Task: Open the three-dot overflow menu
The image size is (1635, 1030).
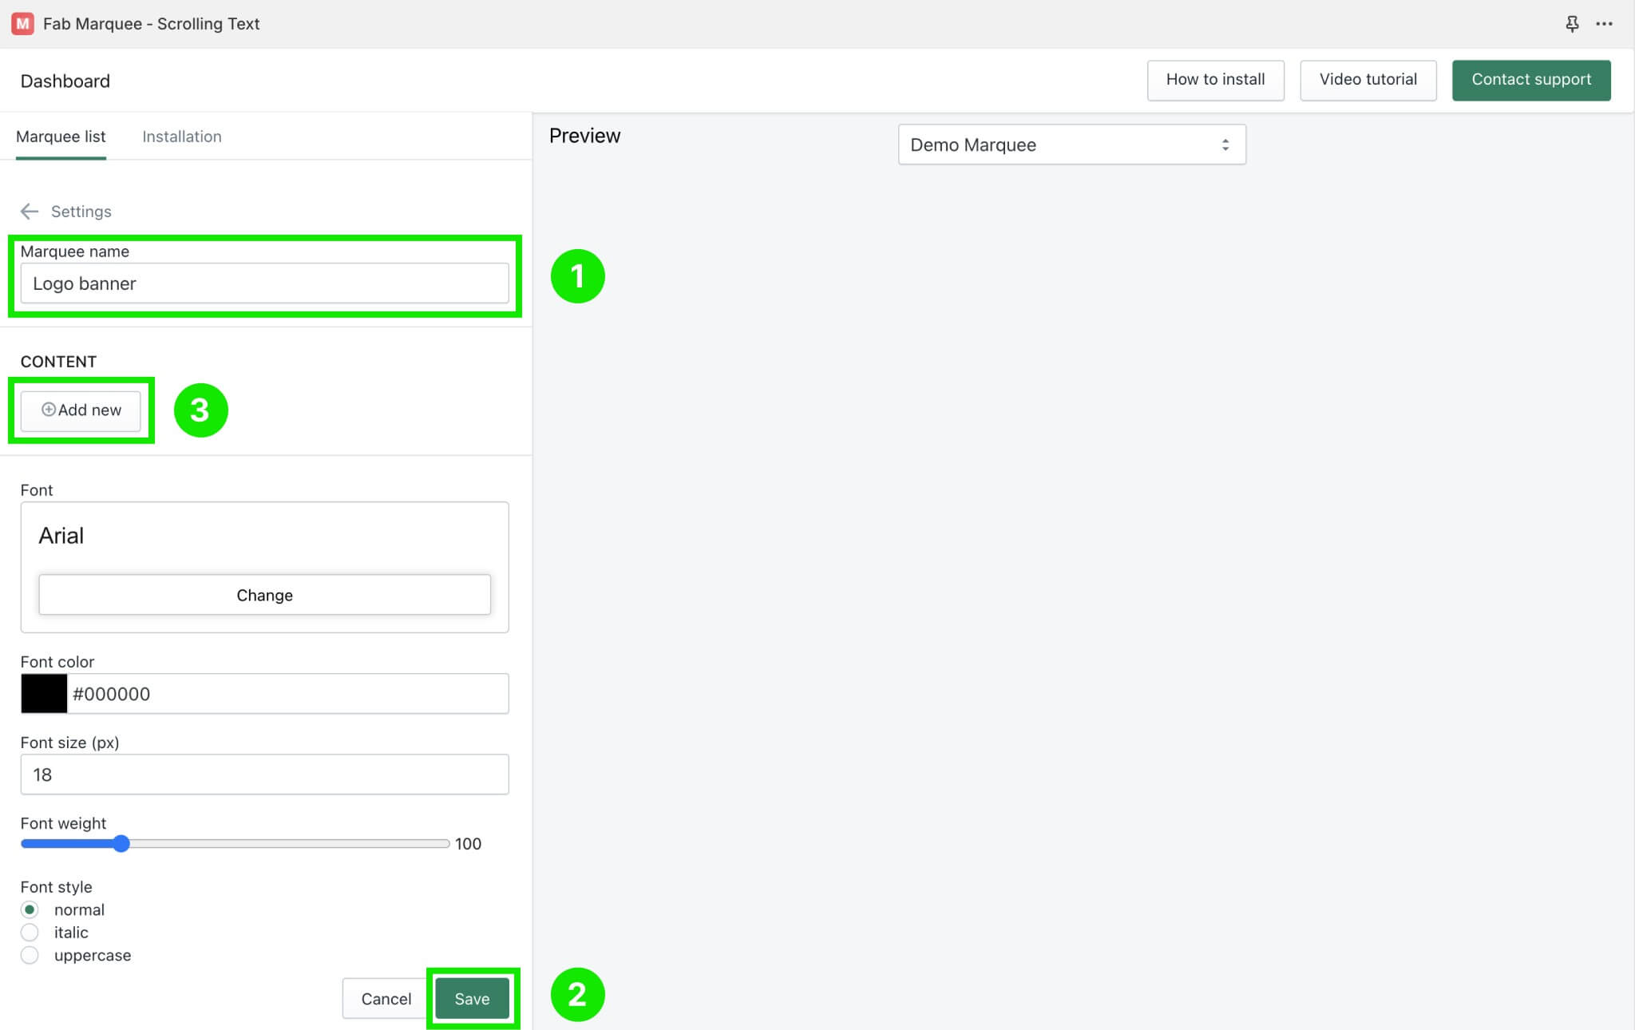Action: pos(1605,24)
